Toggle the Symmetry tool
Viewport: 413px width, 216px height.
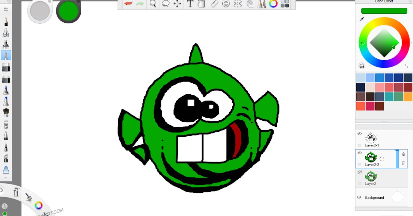pyautogui.click(x=237, y=4)
